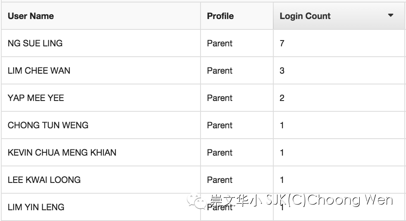Click login count 7 cell

[339, 43]
